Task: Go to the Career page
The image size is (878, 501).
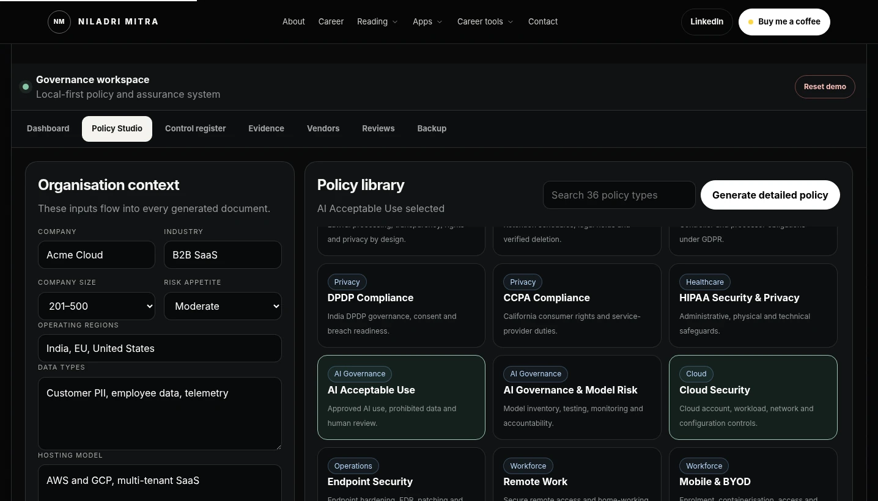Action: pos(331,21)
